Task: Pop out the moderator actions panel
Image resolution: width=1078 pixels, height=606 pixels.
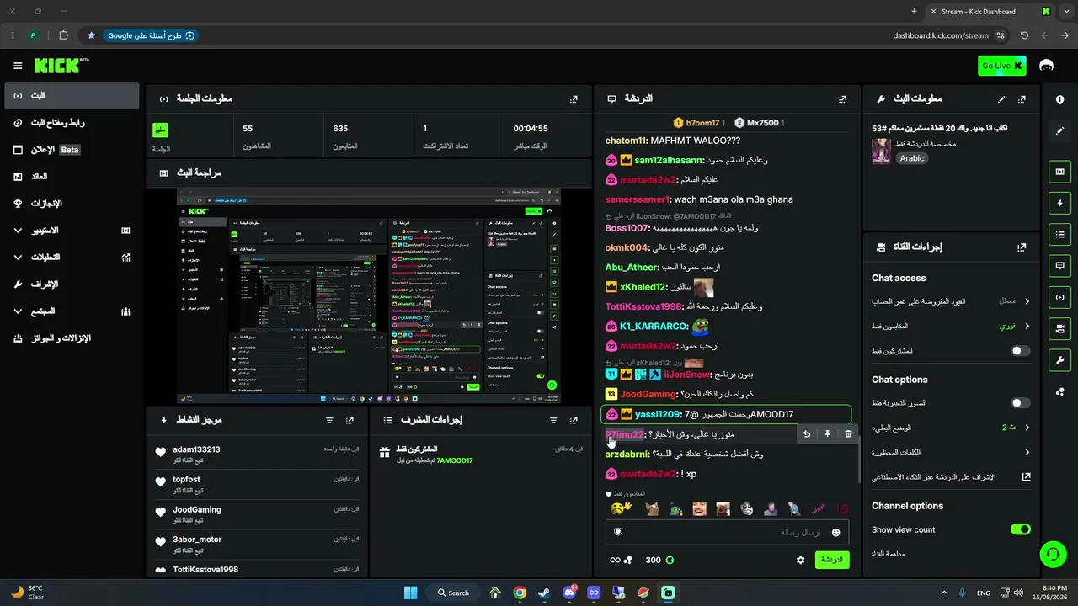Action: 574,420
